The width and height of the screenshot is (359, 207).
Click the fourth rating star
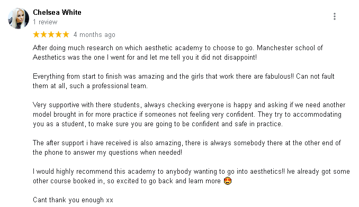[x=58, y=34]
